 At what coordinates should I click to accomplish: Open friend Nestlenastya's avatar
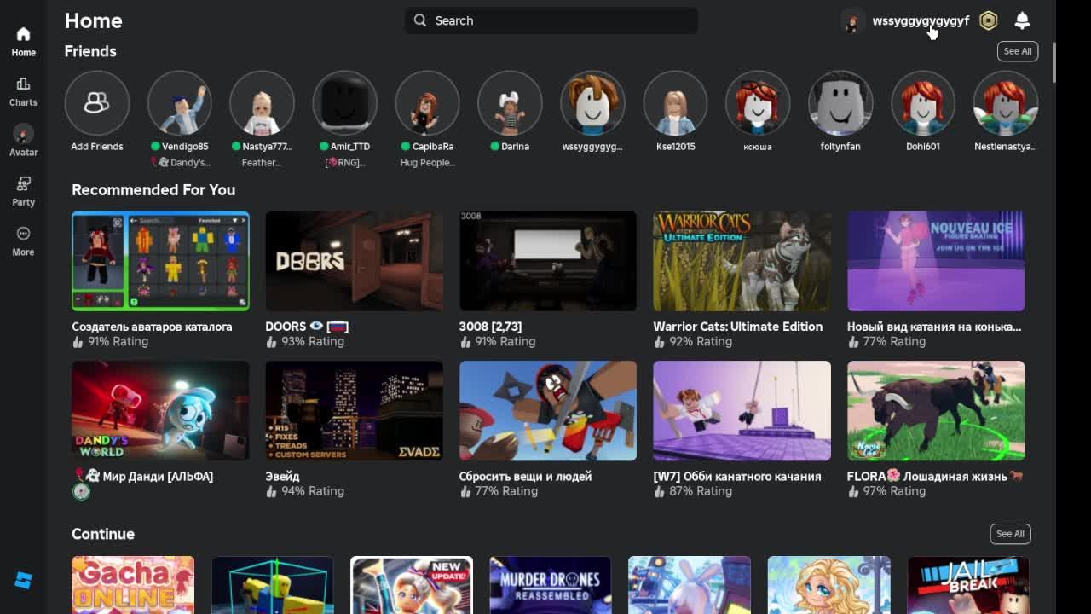[x=1006, y=103]
